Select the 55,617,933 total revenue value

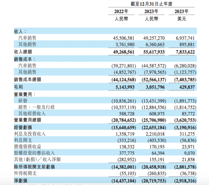coord(151,52)
